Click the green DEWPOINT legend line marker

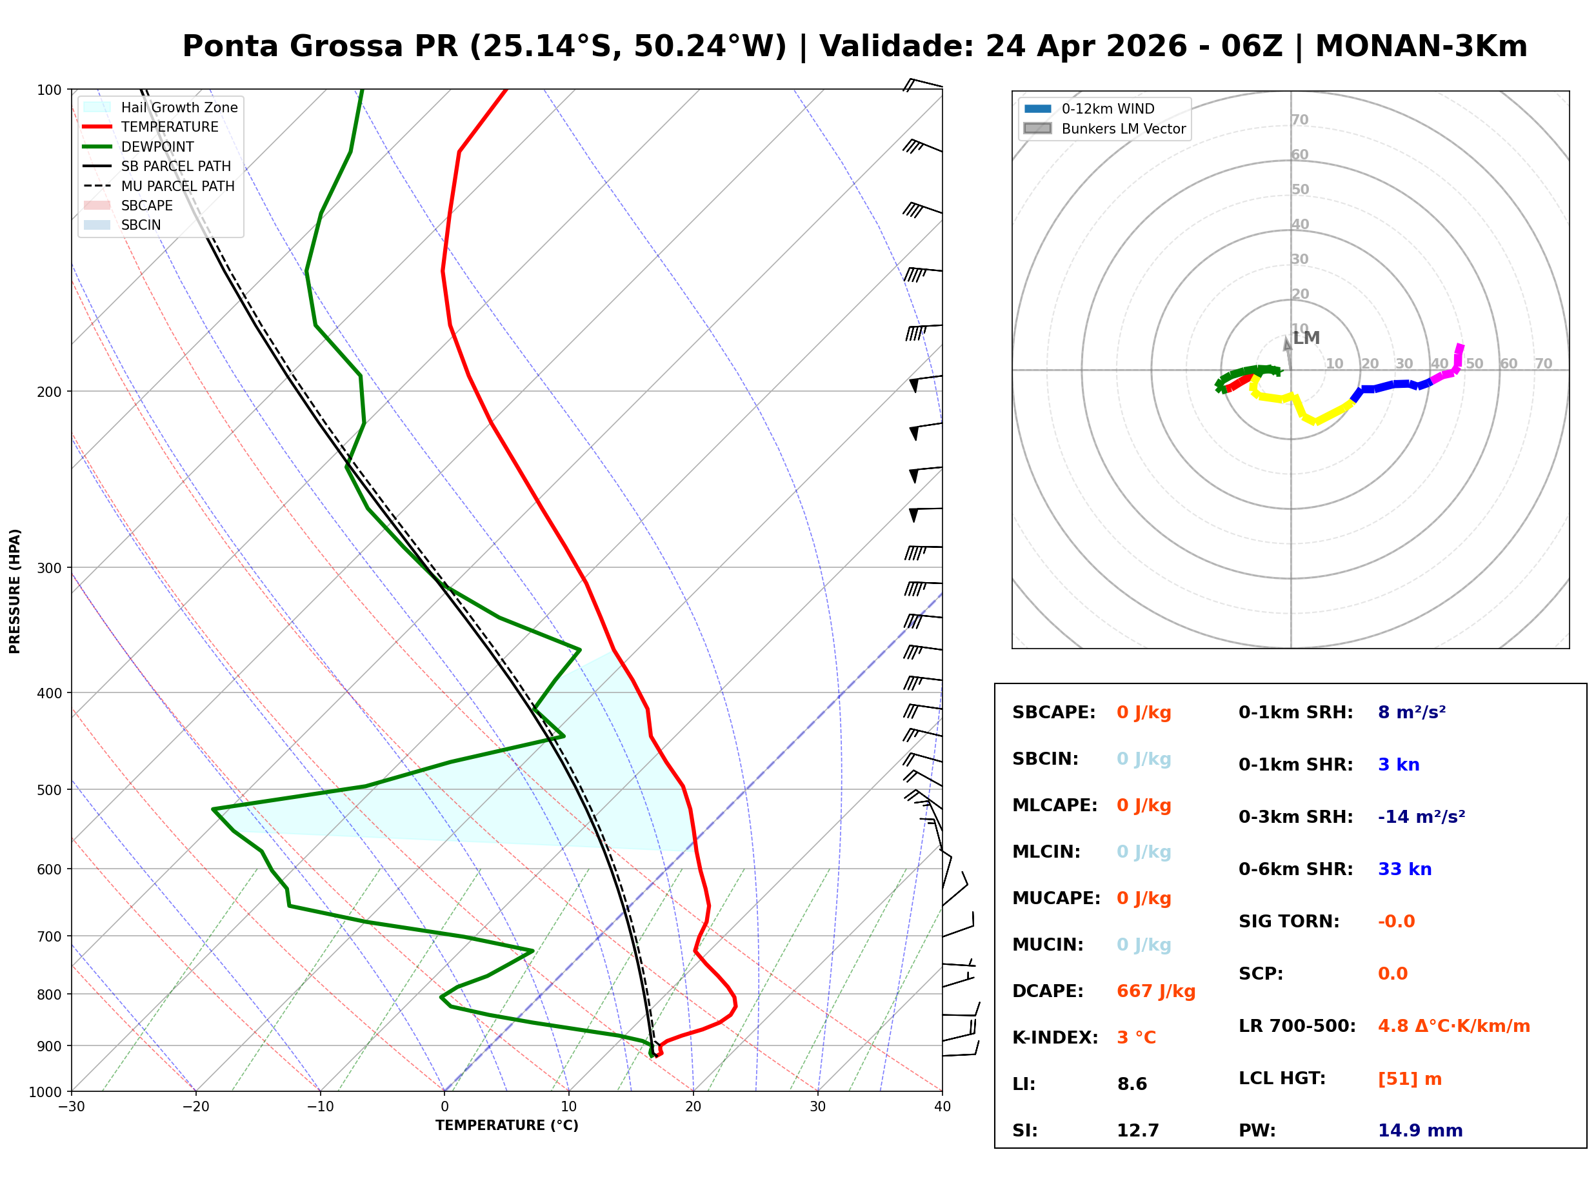[97, 146]
